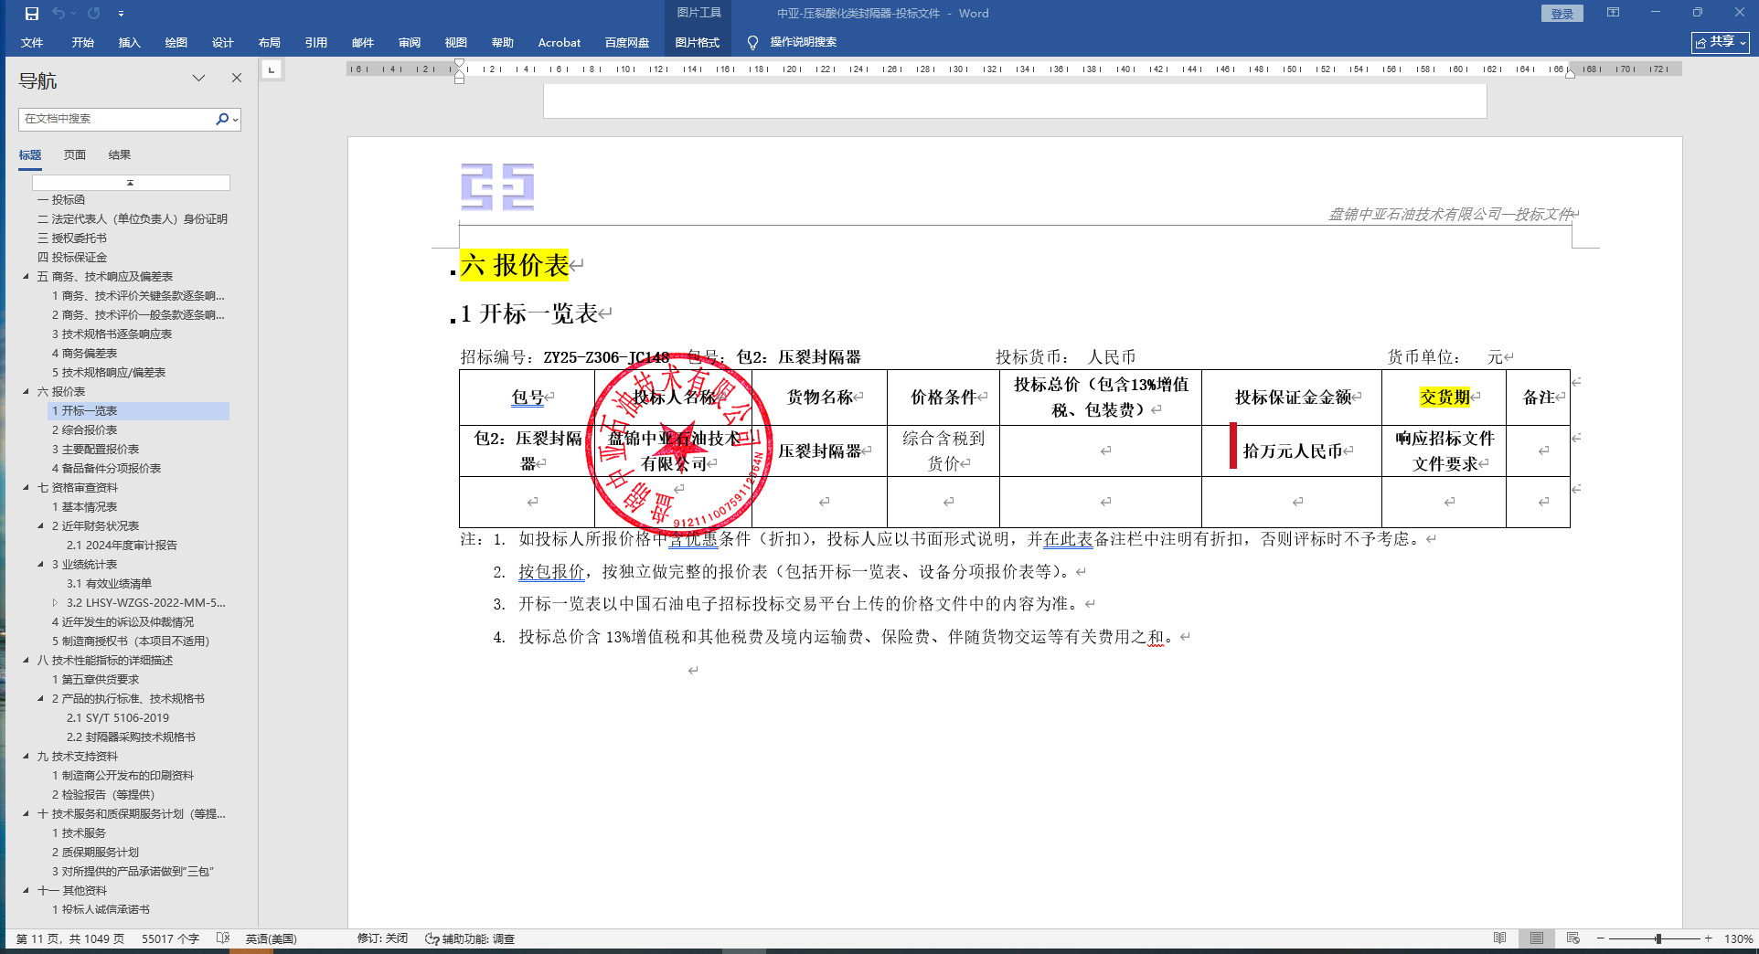Collapse the 九 技术支持资料 heading
The width and height of the screenshot is (1759, 954).
pyautogui.click(x=26, y=756)
